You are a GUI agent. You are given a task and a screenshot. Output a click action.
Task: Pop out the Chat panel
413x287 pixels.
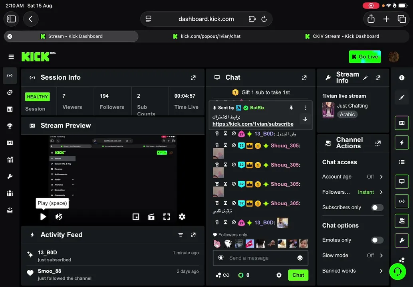click(304, 78)
